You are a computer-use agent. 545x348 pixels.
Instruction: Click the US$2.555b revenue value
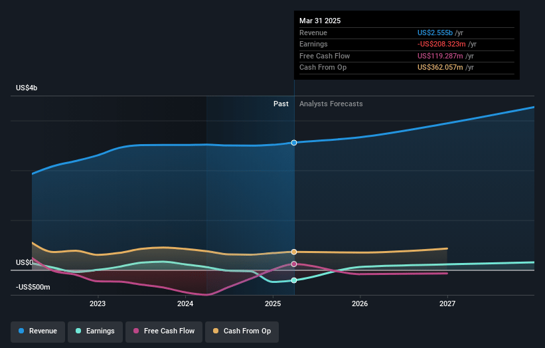pos(435,33)
